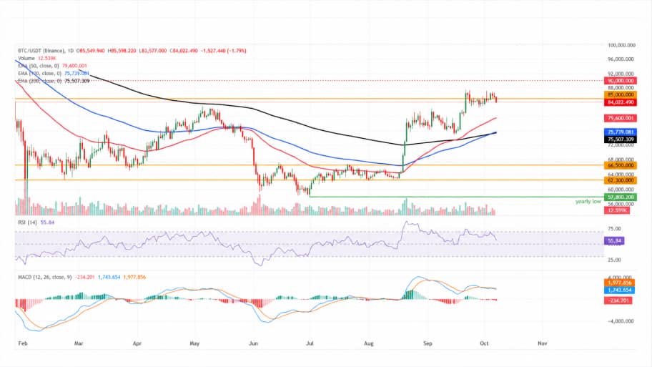This screenshot has height=367, width=652.
Task: Select the EMA 50 legend with 79,600.001
Action: click(52, 66)
